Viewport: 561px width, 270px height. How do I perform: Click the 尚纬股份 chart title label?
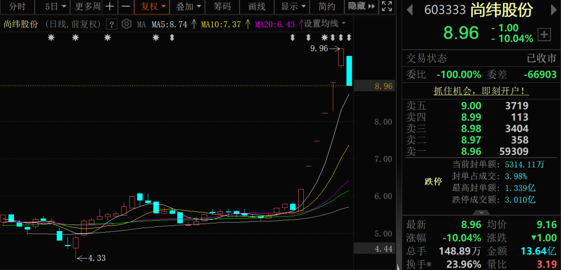[x=21, y=24]
